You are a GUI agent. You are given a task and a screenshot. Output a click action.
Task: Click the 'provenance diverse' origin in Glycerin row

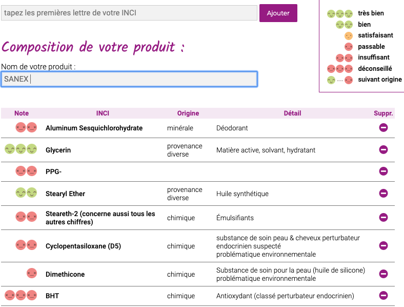(x=185, y=150)
